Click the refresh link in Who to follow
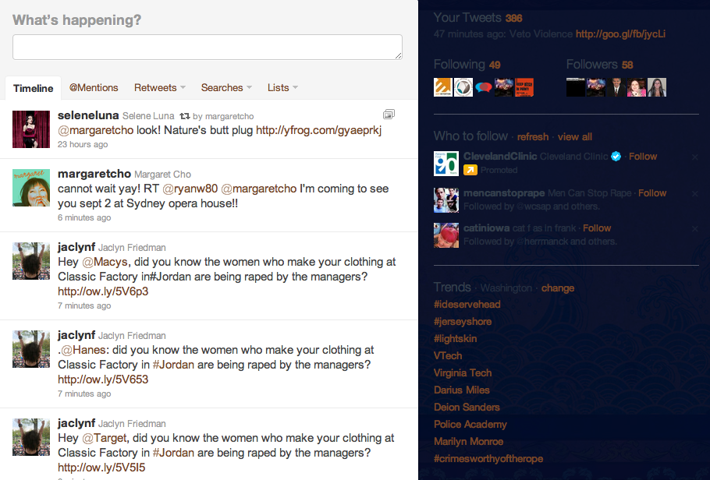This screenshot has width=710, height=480. (533, 137)
